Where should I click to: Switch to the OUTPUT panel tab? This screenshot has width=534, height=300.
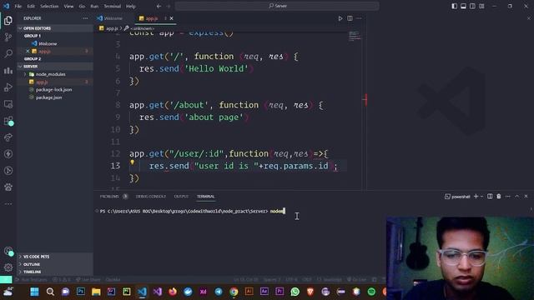coord(181,197)
